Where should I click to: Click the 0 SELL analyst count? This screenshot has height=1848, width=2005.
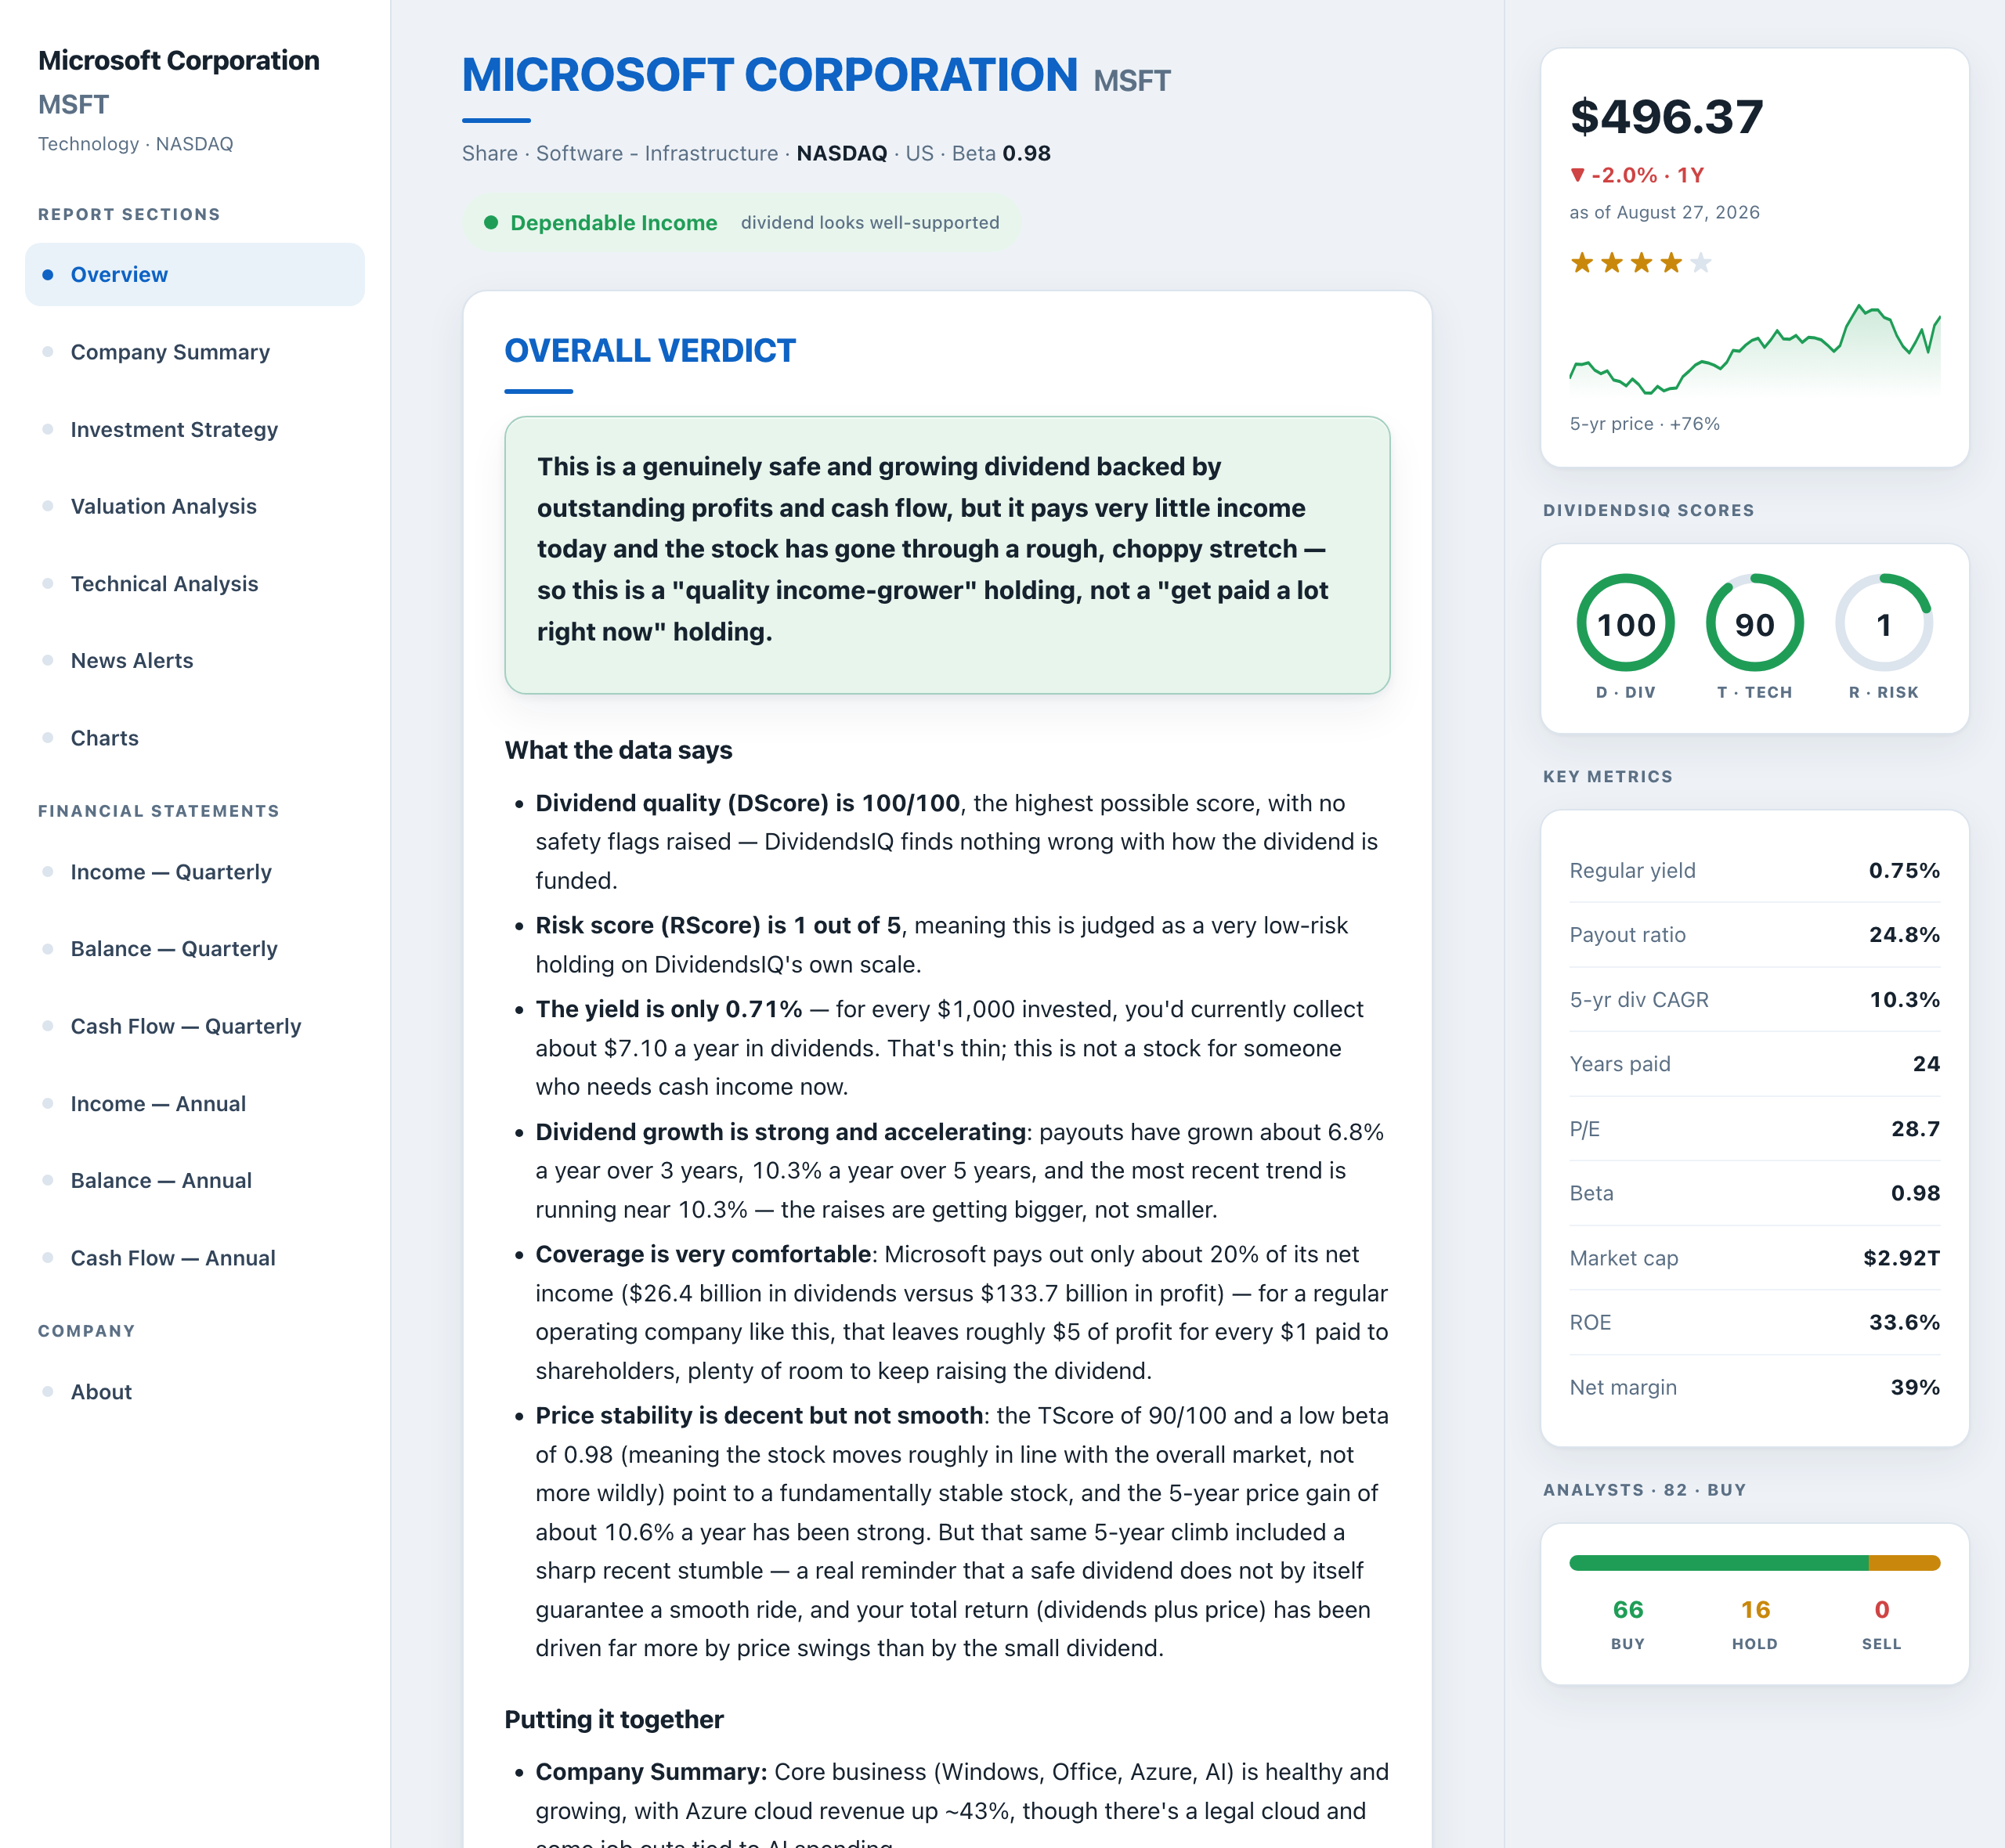click(1882, 1624)
